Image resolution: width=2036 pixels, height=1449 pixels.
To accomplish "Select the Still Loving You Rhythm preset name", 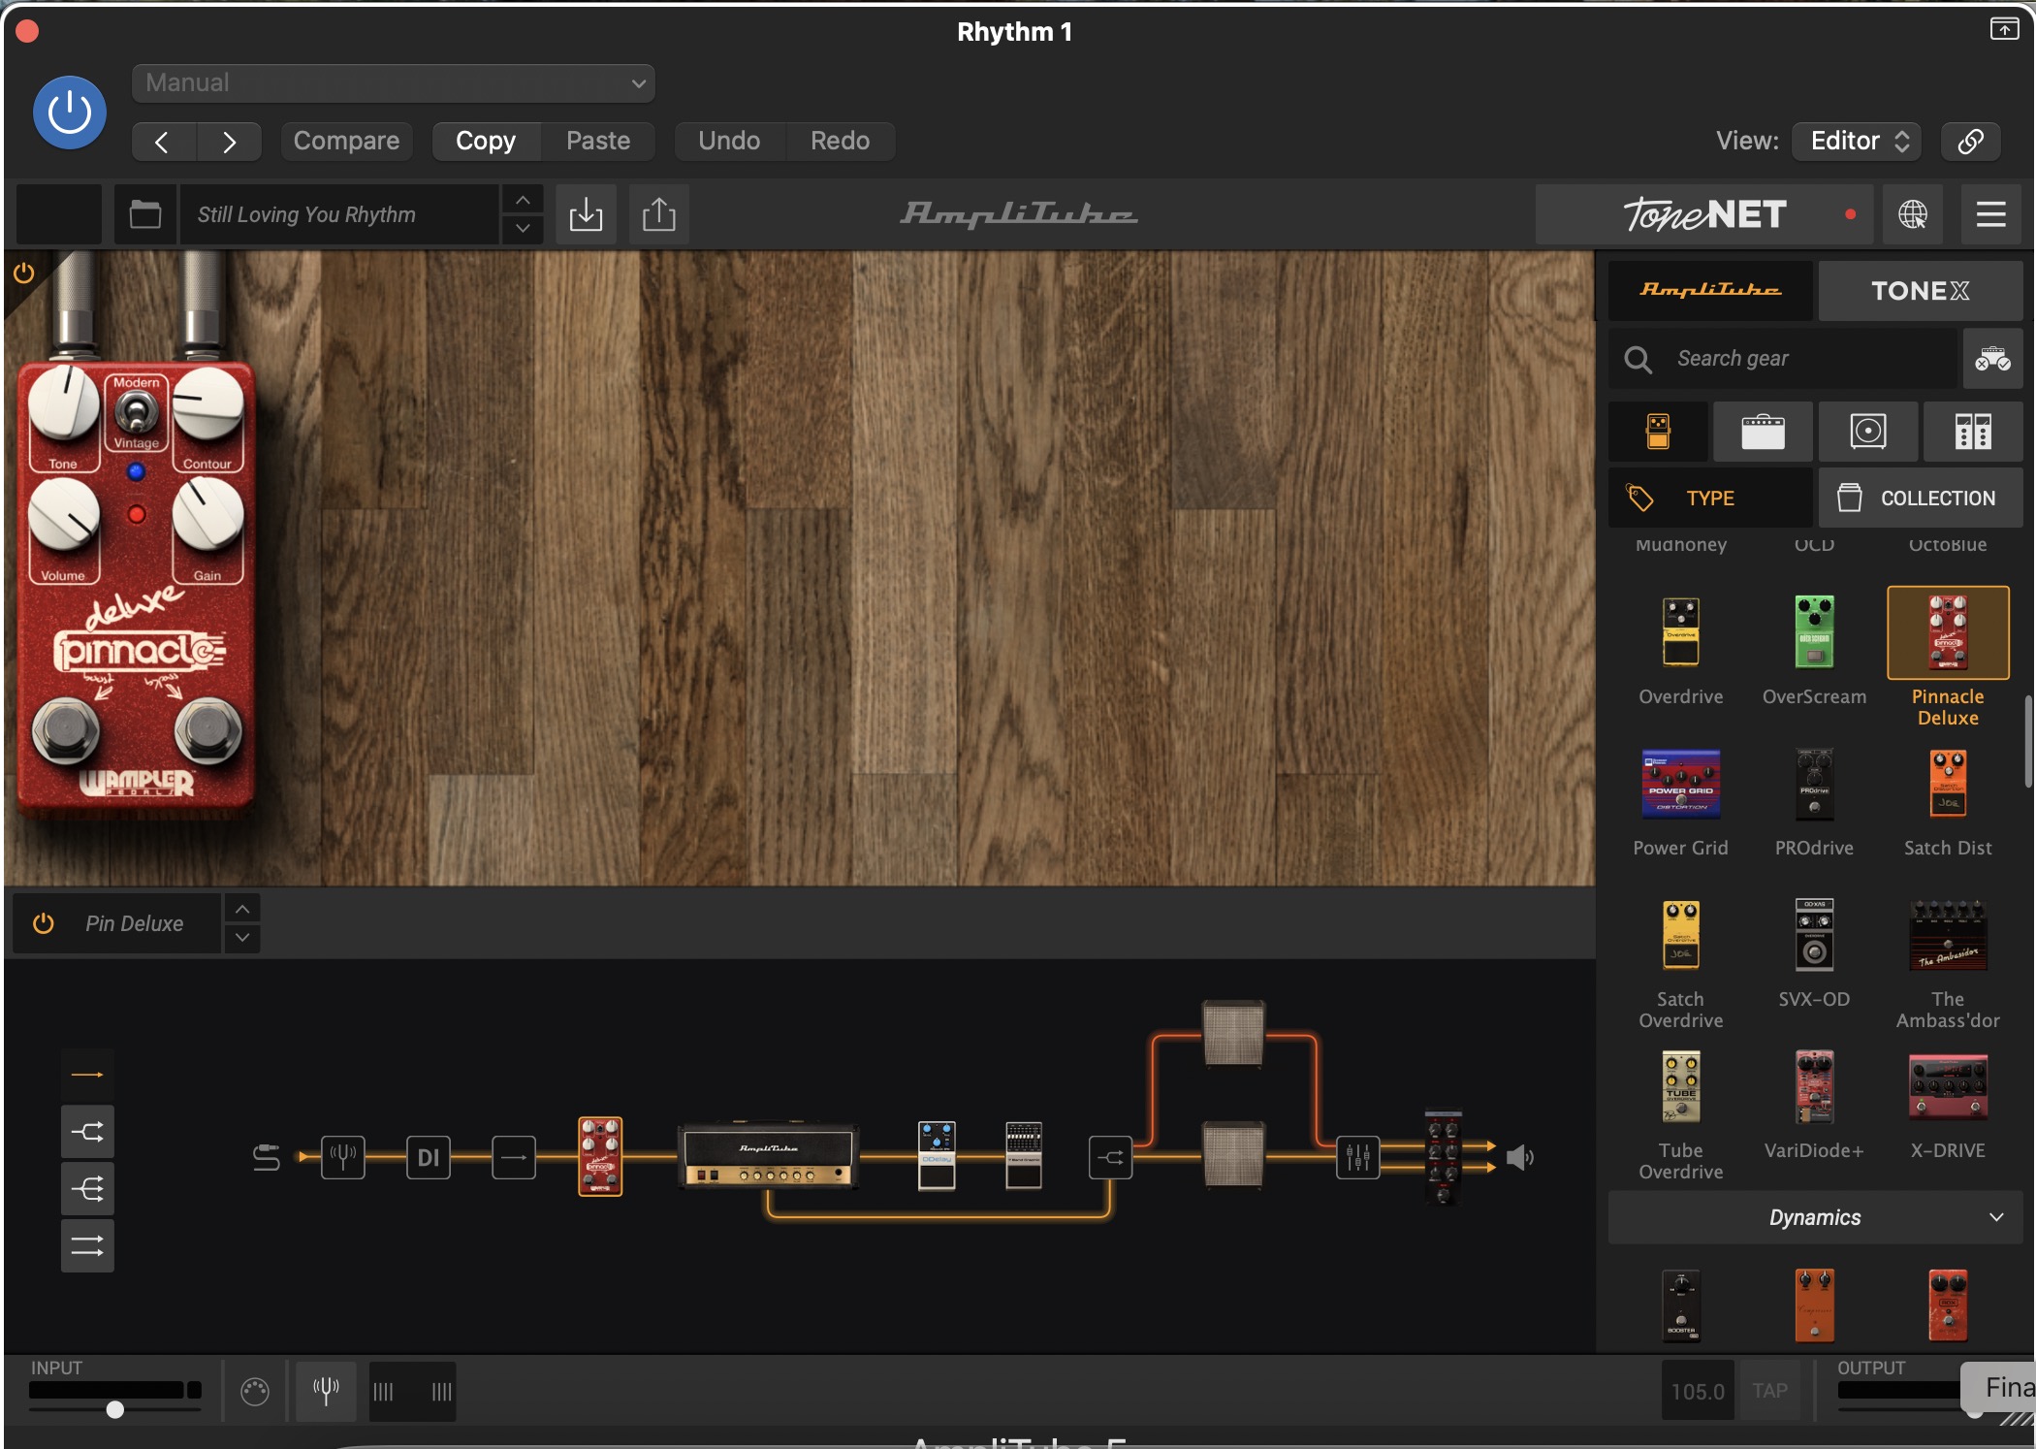I will click(339, 214).
